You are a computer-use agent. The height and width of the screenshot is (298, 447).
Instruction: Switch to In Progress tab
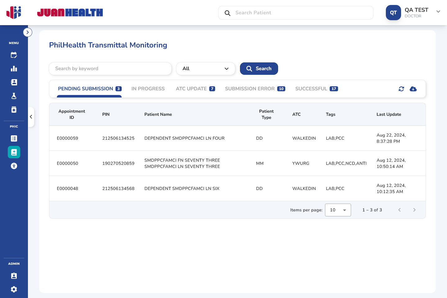pyautogui.click(x=148, y=89)
